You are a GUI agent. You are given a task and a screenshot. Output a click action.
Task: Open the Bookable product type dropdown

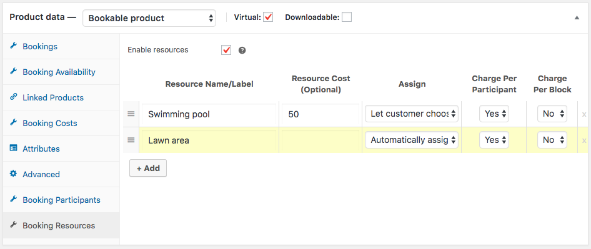coord(149,18)
